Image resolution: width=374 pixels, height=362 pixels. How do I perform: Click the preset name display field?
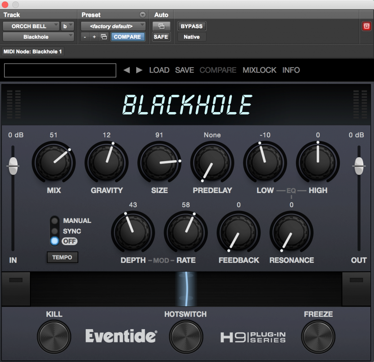click(x=60, y=70)
